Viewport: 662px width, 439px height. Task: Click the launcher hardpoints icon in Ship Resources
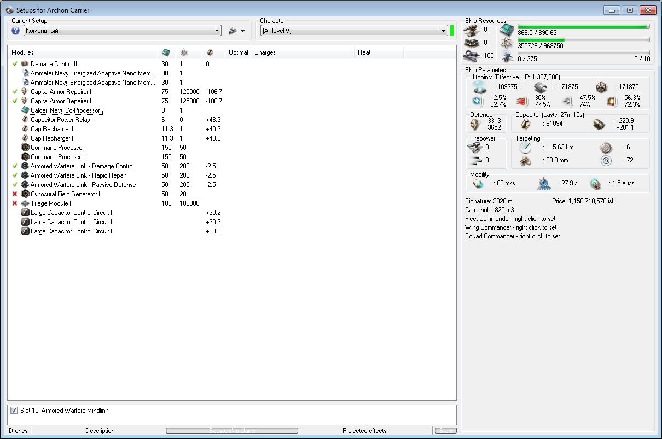pos(471,43)
